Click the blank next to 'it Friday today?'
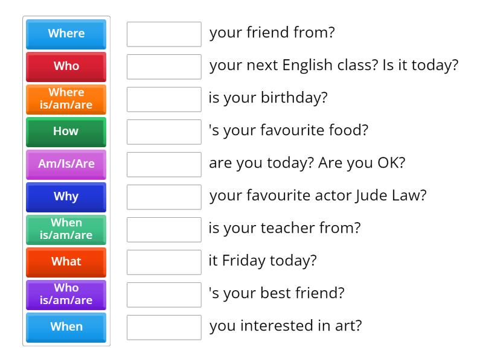 (164, 262)
